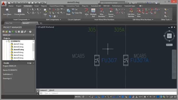Toggle Ortho mode in the status bar
This screenshot has width=178, height=100.
pos(99,97)
